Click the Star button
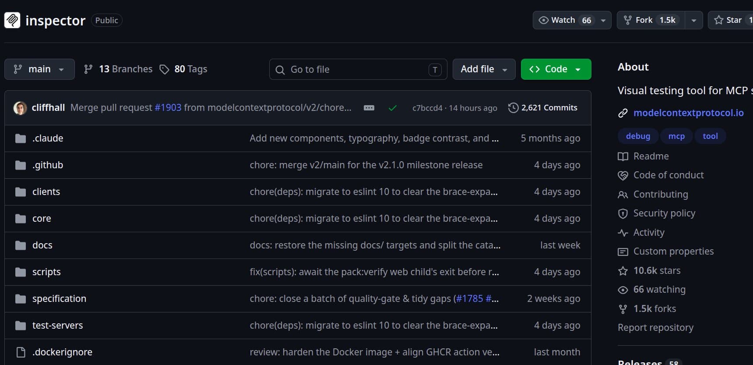This screenshot has height=365, width=753. (731, 20)
